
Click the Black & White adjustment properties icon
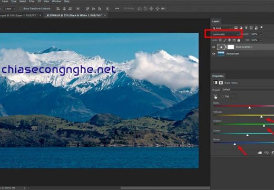[x=216, y=83]
